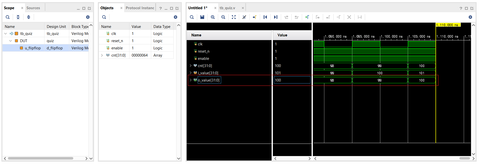
Task: Select o_value[31:0] signal name
Action: 209,80
